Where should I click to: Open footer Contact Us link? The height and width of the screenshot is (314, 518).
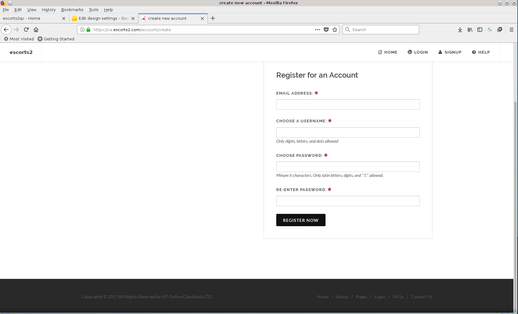(422, 297)
